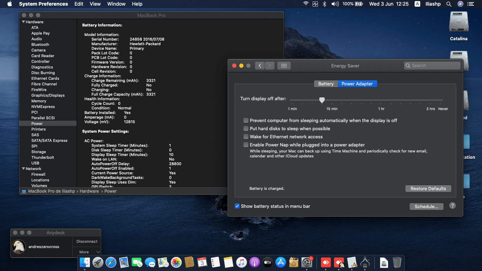Click the Show All grid icon in Energy Saver
This screenshot has width=482, height=271.
click(284, 66)
